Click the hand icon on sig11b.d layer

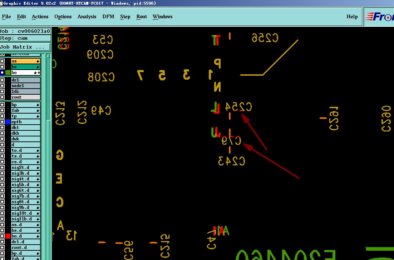click(38, 219)
